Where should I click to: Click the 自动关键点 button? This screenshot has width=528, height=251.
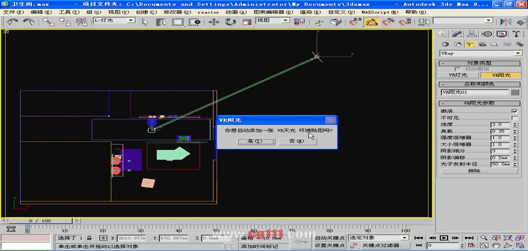point(329,238)
